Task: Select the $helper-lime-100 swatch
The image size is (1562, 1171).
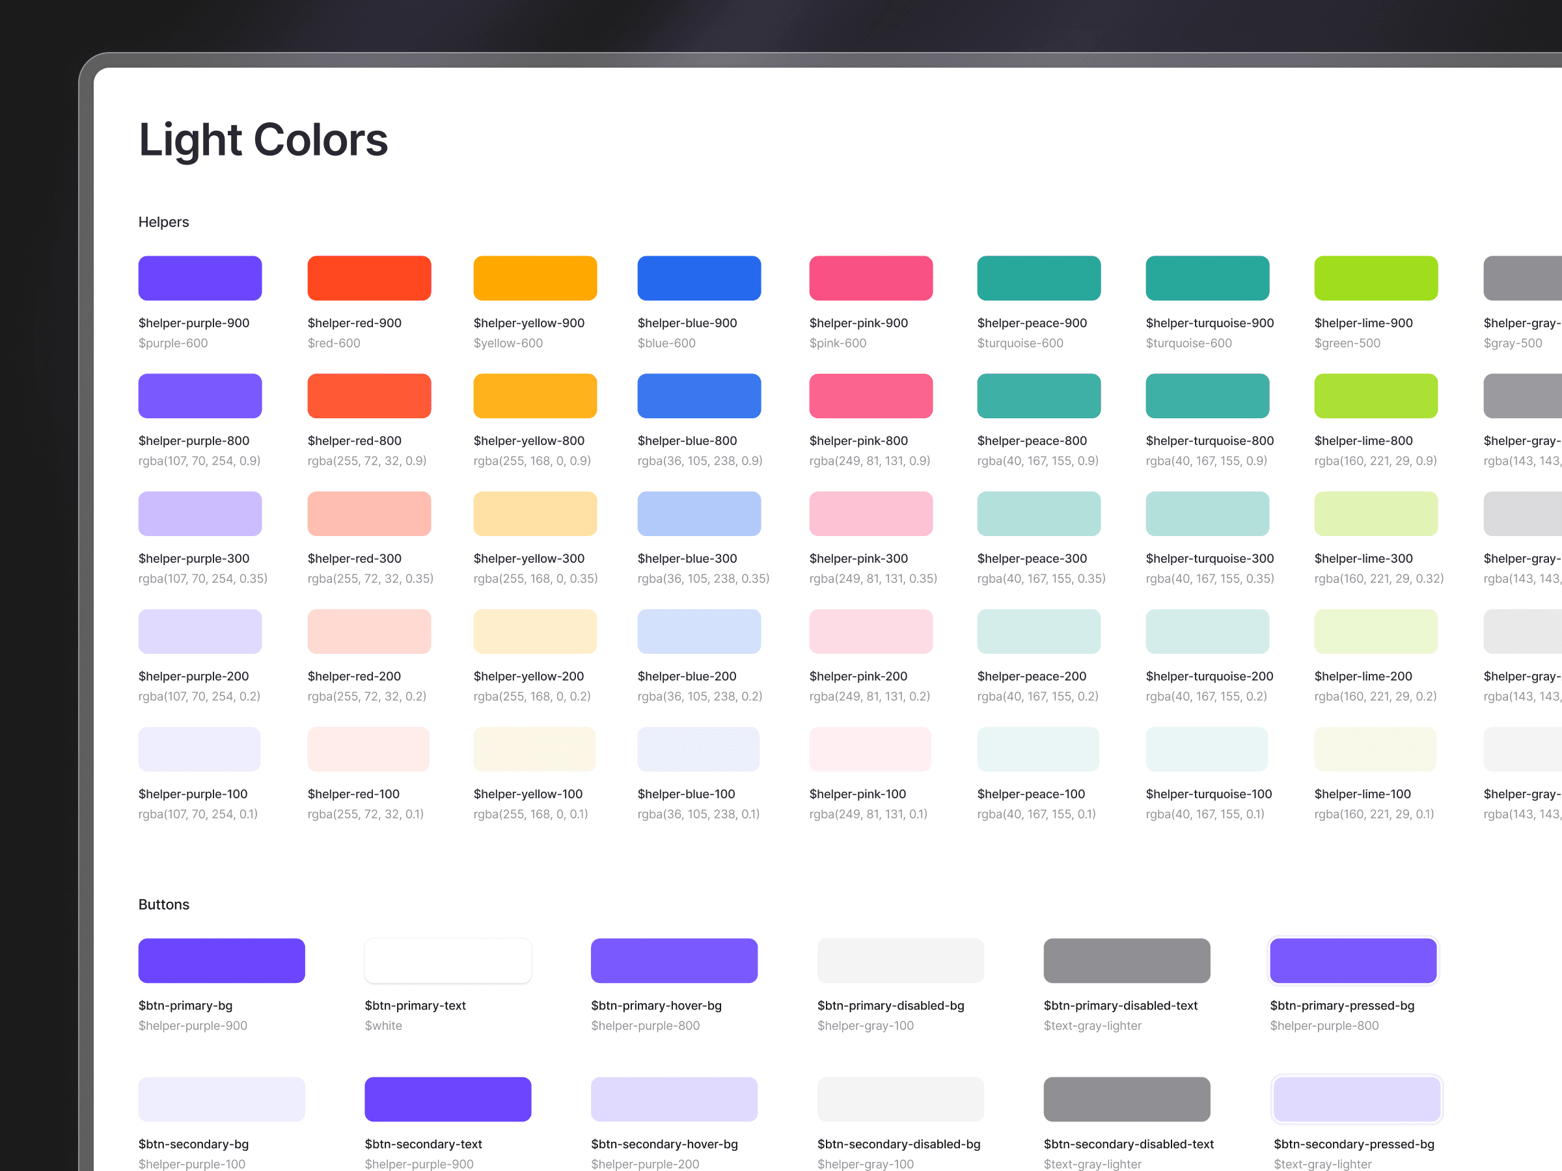Action: tap(1374, 749)
